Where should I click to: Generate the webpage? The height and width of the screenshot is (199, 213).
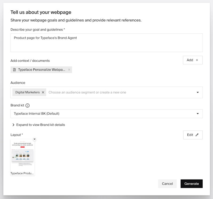pos(192,184)
